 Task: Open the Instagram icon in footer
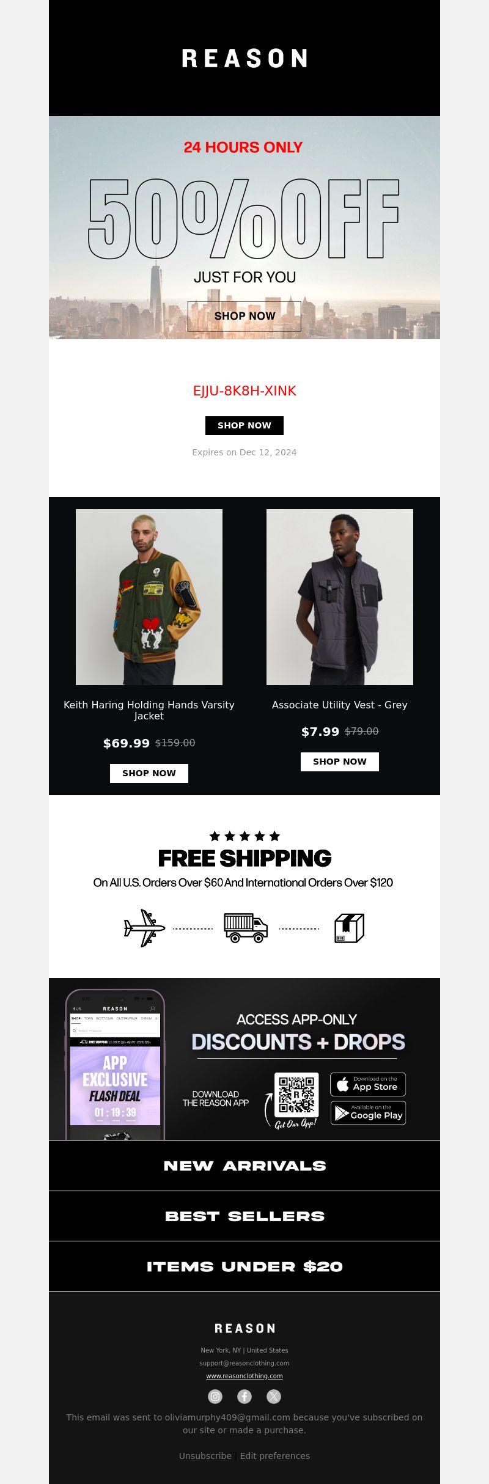215,1396
